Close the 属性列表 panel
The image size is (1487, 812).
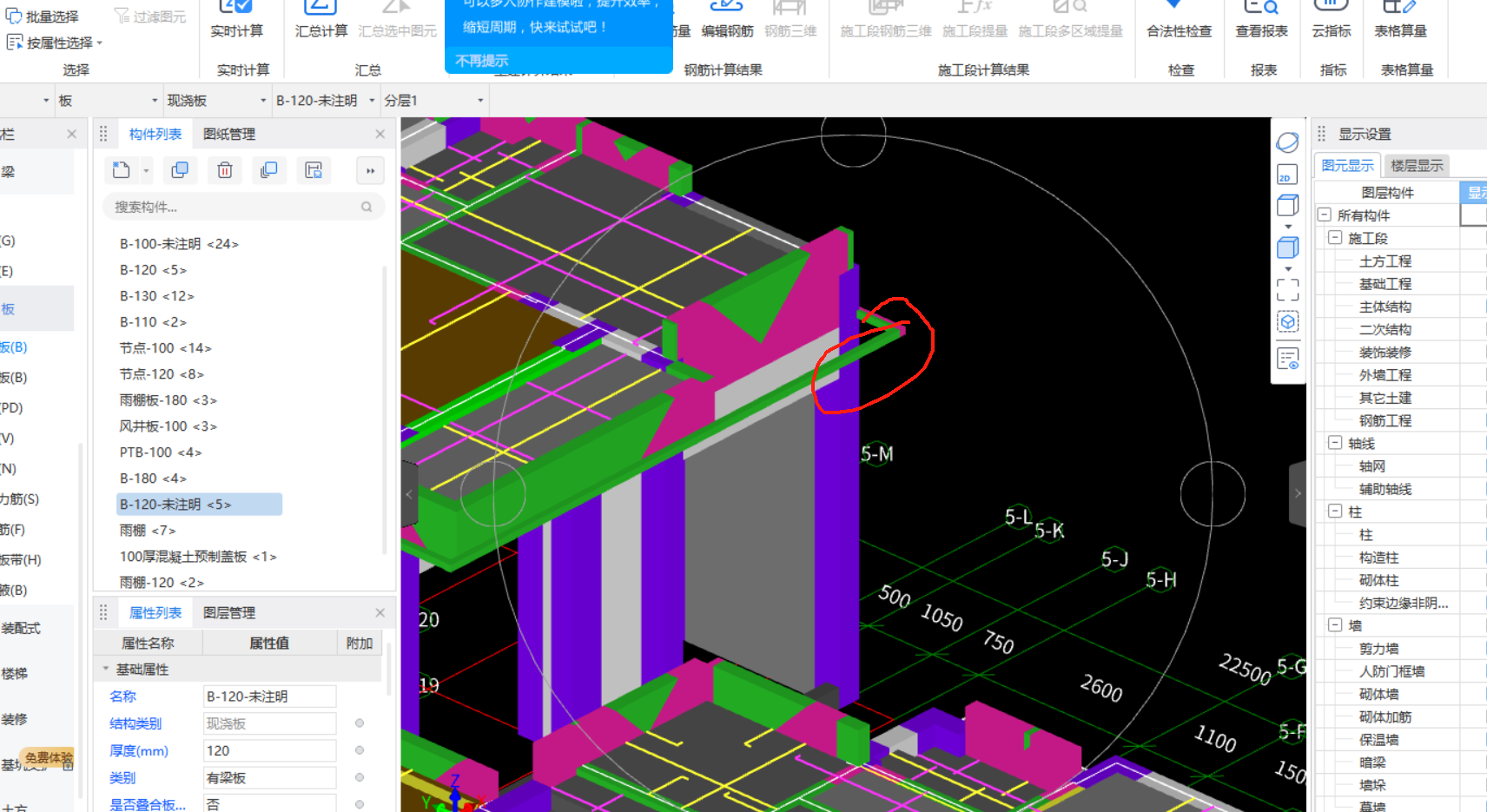point(380,612)
